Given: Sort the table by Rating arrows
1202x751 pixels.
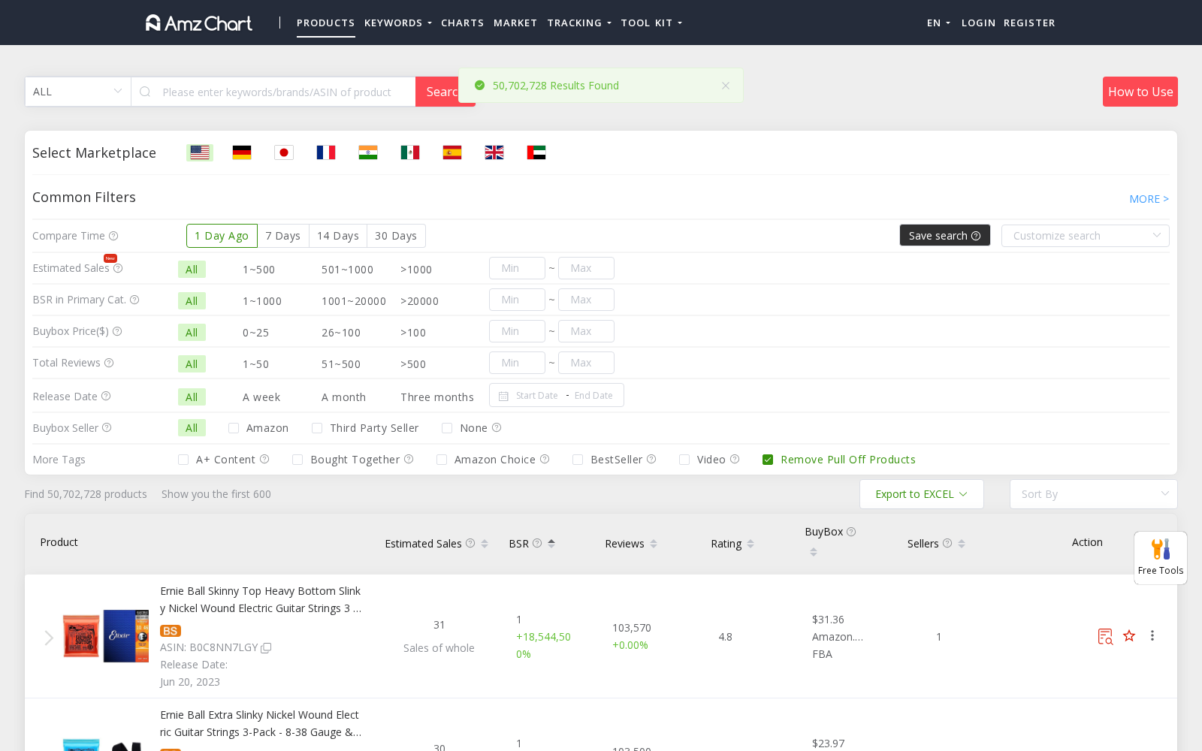Looking at the screenshot, I should pyautogui.click(x=750, y=544).
